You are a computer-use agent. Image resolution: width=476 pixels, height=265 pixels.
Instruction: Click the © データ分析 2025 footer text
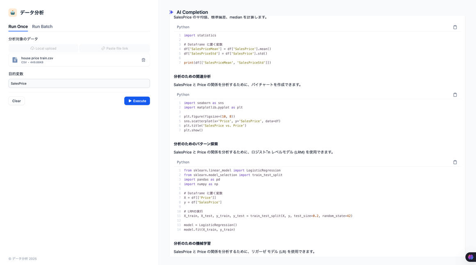click(x=23, y=259)
